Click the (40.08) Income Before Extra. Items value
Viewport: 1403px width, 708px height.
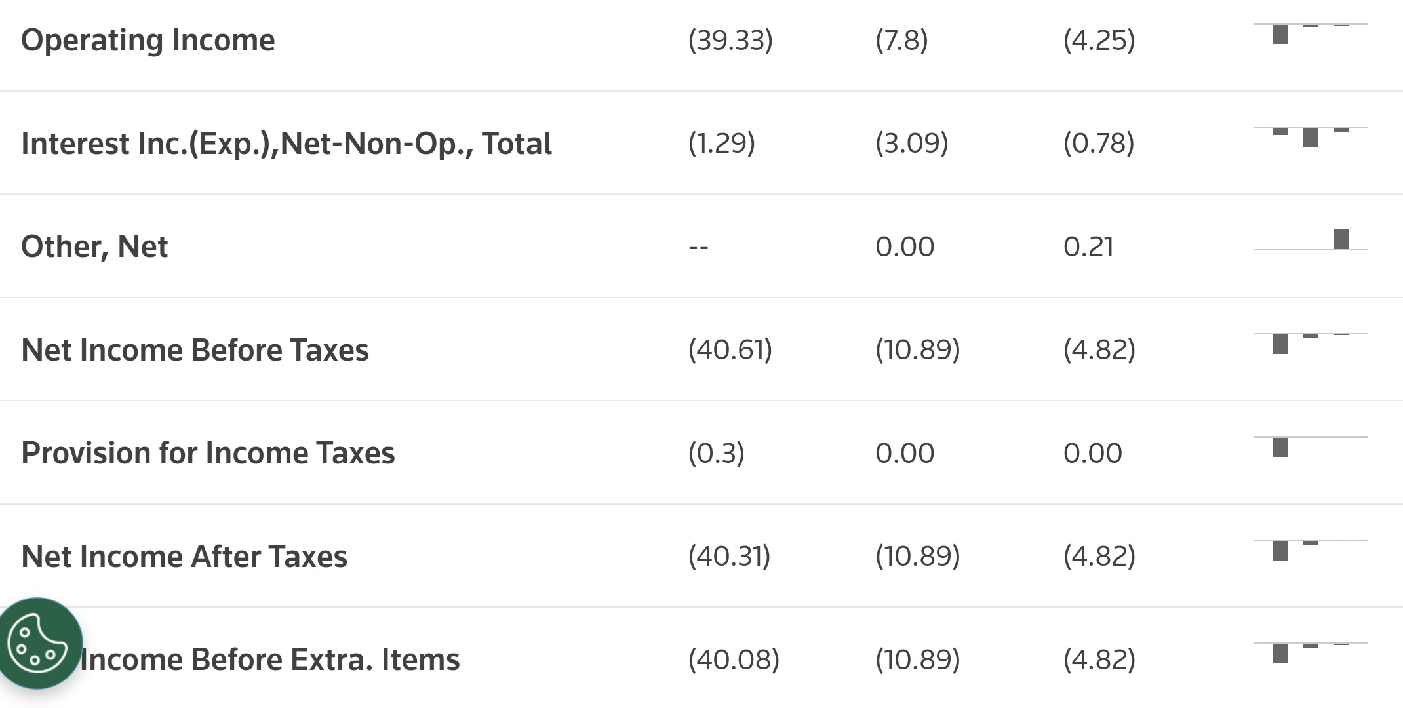tap(734, 659)
